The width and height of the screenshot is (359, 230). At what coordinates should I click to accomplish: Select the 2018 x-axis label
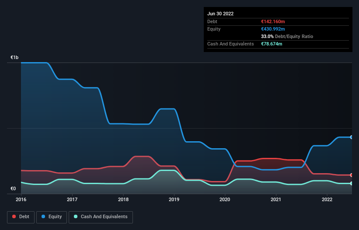pyautogui.click(x=123, y=199)
